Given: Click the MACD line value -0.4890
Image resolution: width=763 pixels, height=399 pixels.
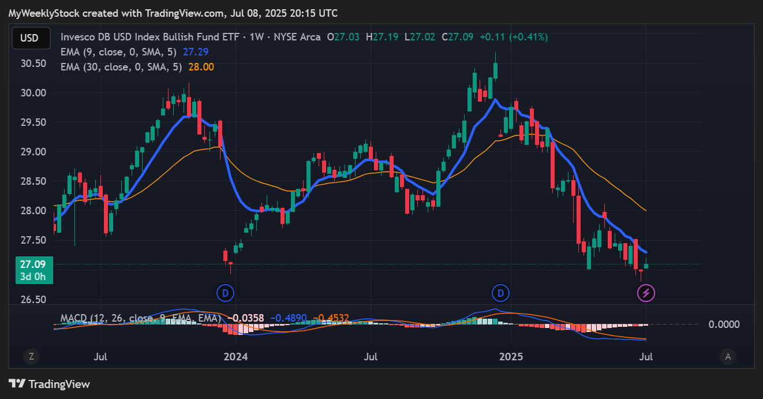Looking at the screenshot, I should [288, 318].
